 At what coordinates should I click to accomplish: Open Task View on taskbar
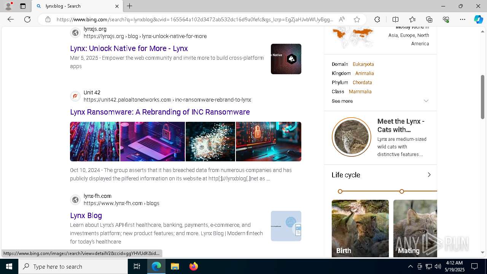click(x=137, y=266)
